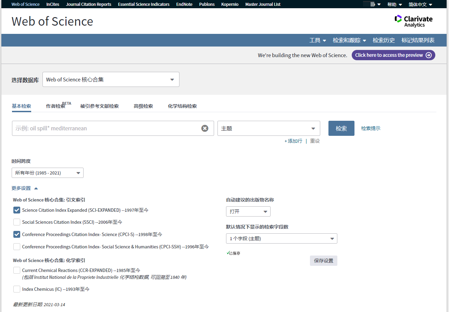This screenshot has height=312, width=449.
Task: Open Master Journal List link
Action: 263,4
